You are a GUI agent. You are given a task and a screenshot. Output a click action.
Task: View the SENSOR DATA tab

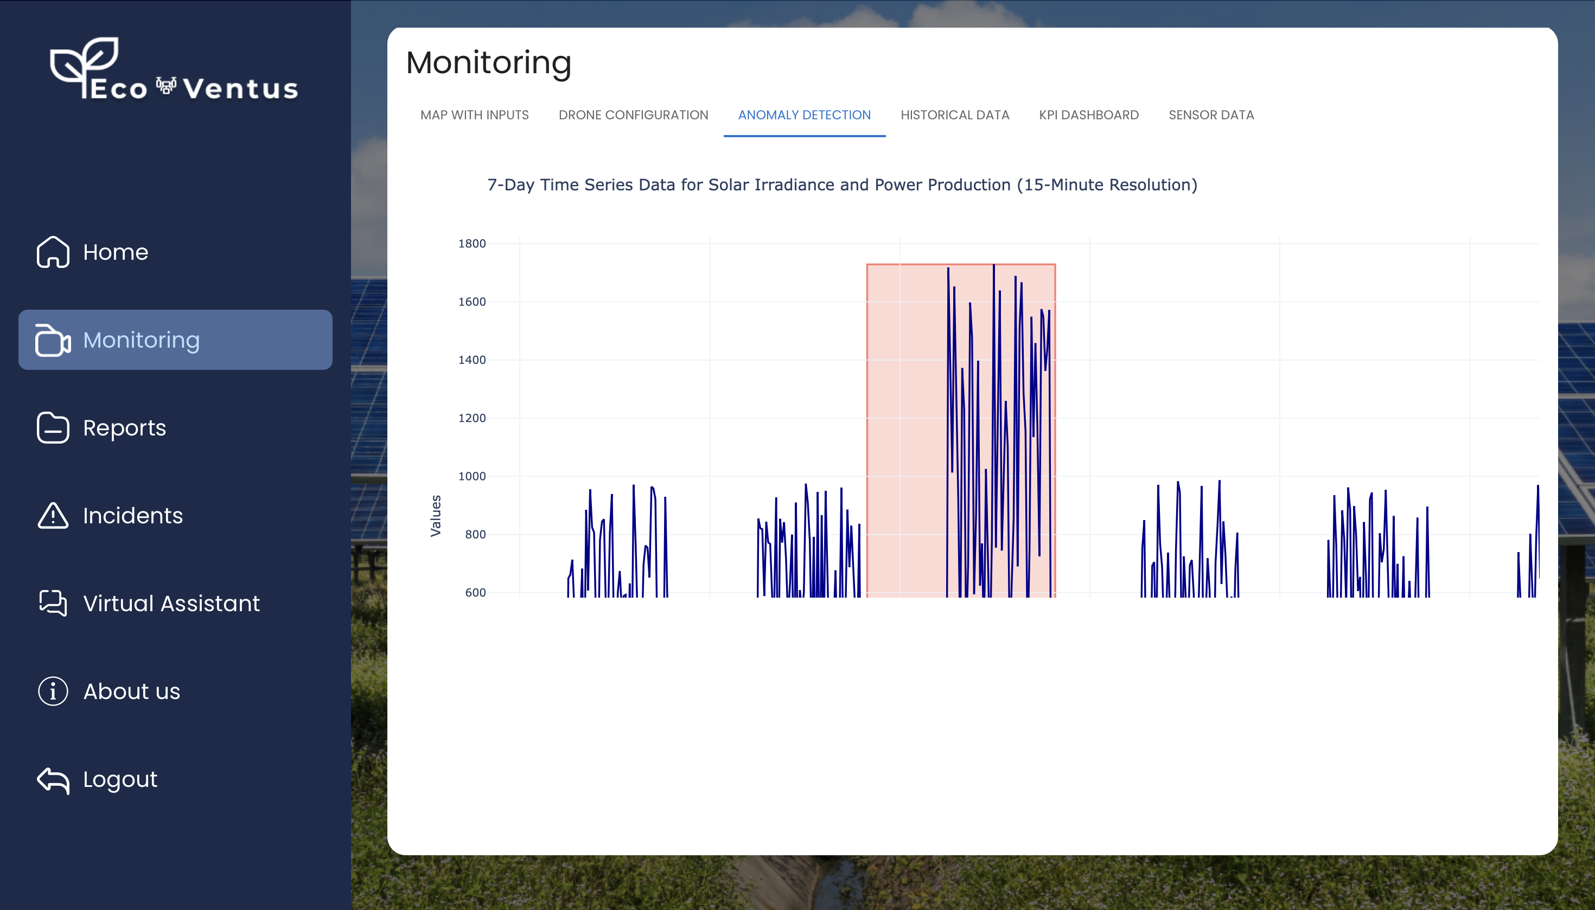click(x=1210, y=115)
